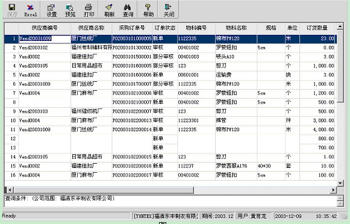Open 设置 (Settings) from the toolbar
The image size is (350, 224).
[51, 10]
